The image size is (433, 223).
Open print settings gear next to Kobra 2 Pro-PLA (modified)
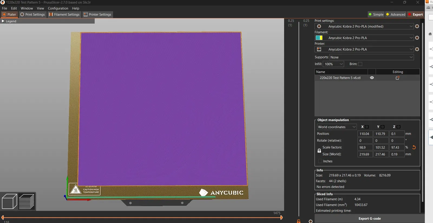pyautogui.click(x=417, y=26)
